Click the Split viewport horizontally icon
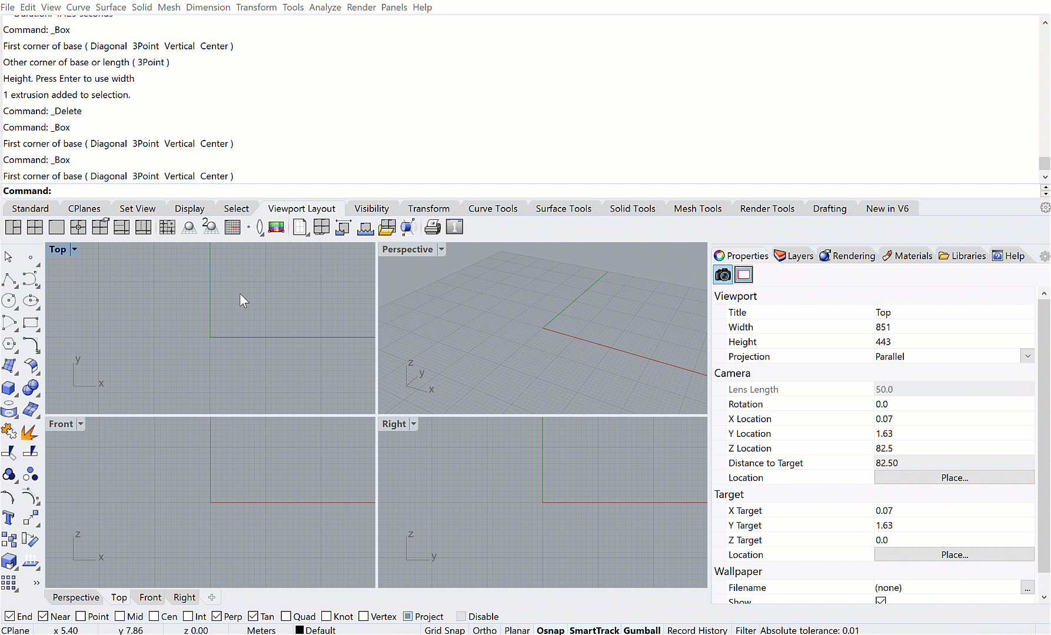This screenshot has height=635, width=1051. (122, 227)
